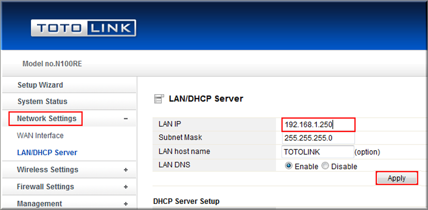Click the 'LAN IP' label

tap(170, 124)
